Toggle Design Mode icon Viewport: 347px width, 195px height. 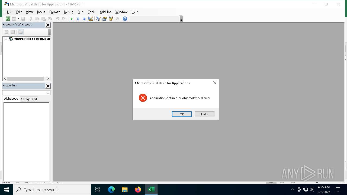91,19
